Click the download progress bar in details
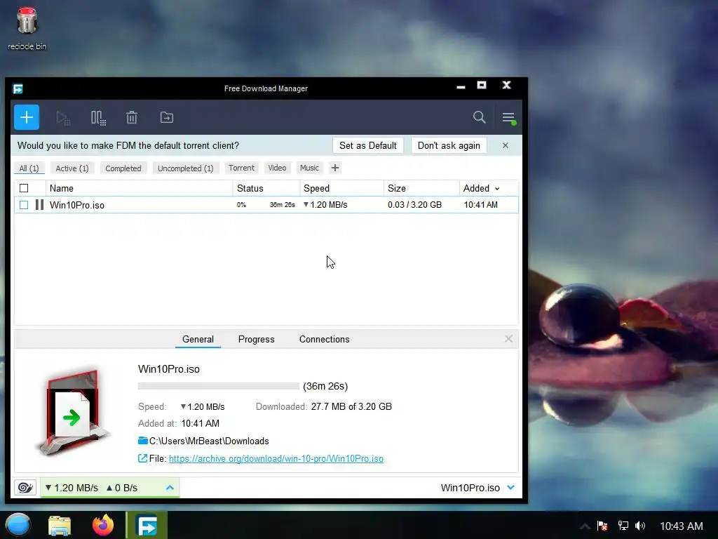718x539 pixels. 219,386
